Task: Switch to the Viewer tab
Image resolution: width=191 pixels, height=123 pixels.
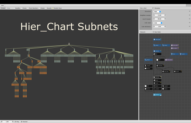Action: 3,8
